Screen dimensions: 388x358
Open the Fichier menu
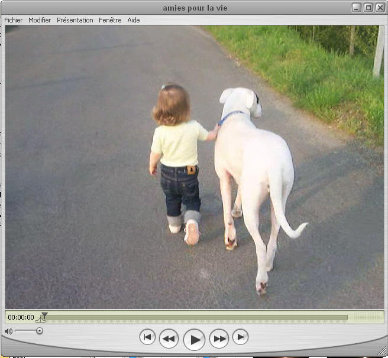[x=14, y=20]
